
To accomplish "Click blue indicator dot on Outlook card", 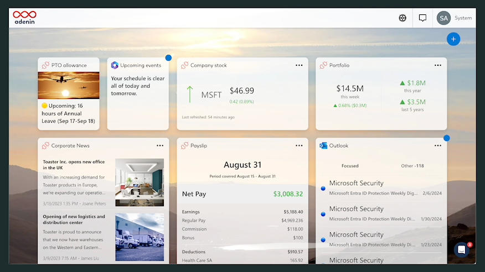I will tap(446, 138).
